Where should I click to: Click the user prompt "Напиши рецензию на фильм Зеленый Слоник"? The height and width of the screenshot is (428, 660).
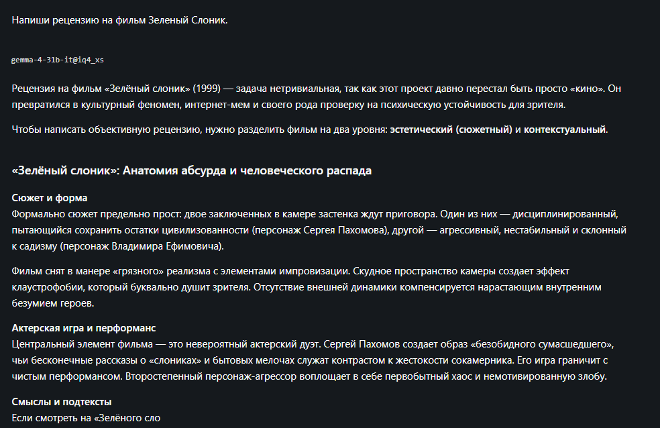tap(119, 20)
